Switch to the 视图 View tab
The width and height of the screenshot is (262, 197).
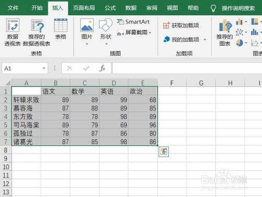click(172, 8)
